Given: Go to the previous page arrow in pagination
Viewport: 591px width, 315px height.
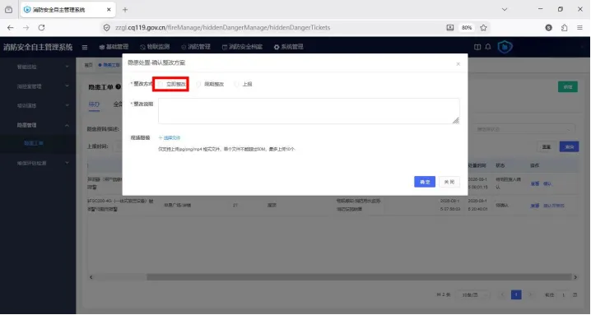Looking at the screenshot, I should (x=502, y=295).
